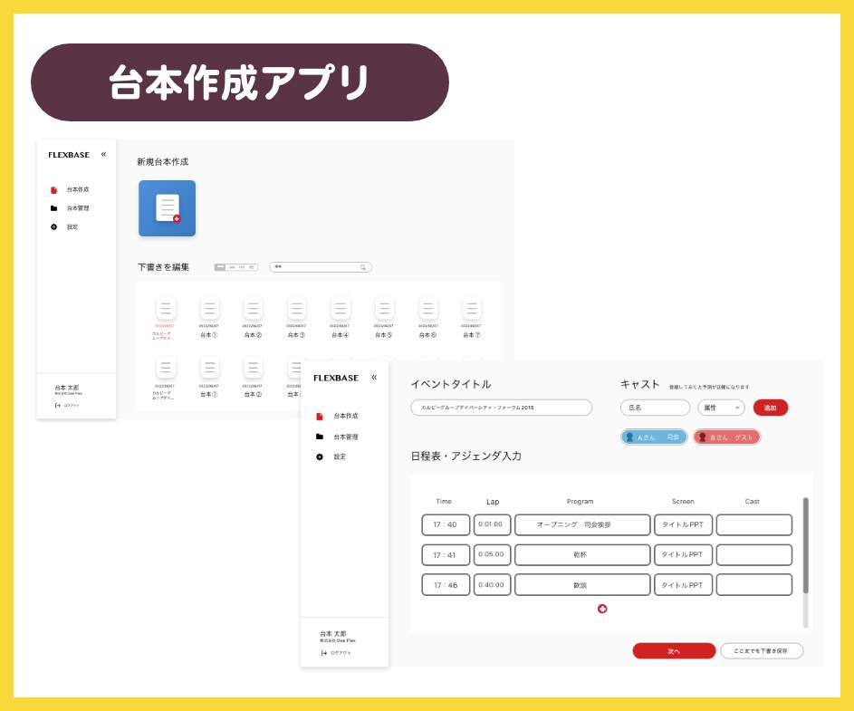
Task: Log out via ログアウト in the front window
Action: point(336,653)
